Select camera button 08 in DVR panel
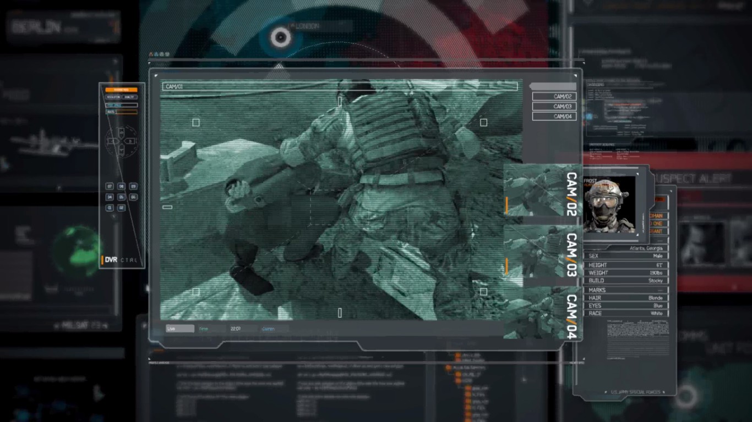Viewport: 752px width, 422px height. 121,186
